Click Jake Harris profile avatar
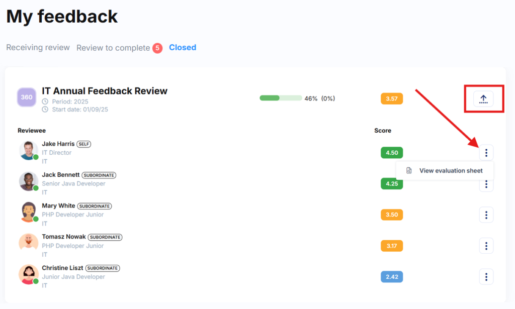Screen dimensions: 515x309 coord(29,150)
